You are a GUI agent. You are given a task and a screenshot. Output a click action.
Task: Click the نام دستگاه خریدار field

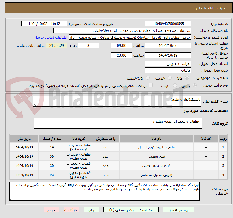tap(122, 31)
